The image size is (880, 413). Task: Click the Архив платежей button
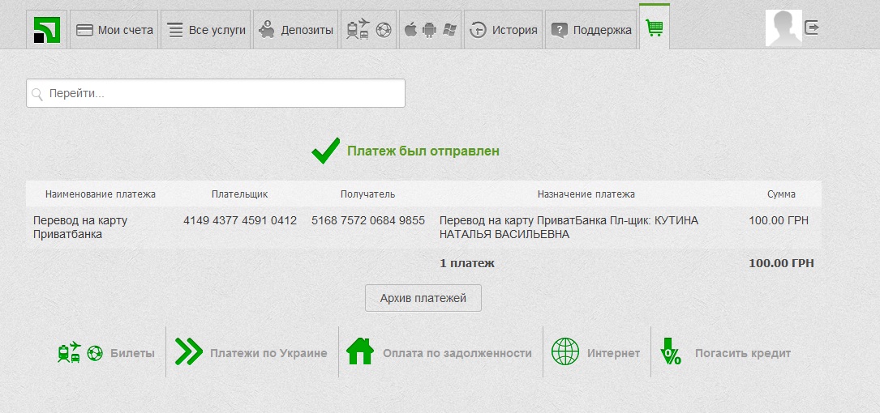pyautogui.click(x=423, y=298)
